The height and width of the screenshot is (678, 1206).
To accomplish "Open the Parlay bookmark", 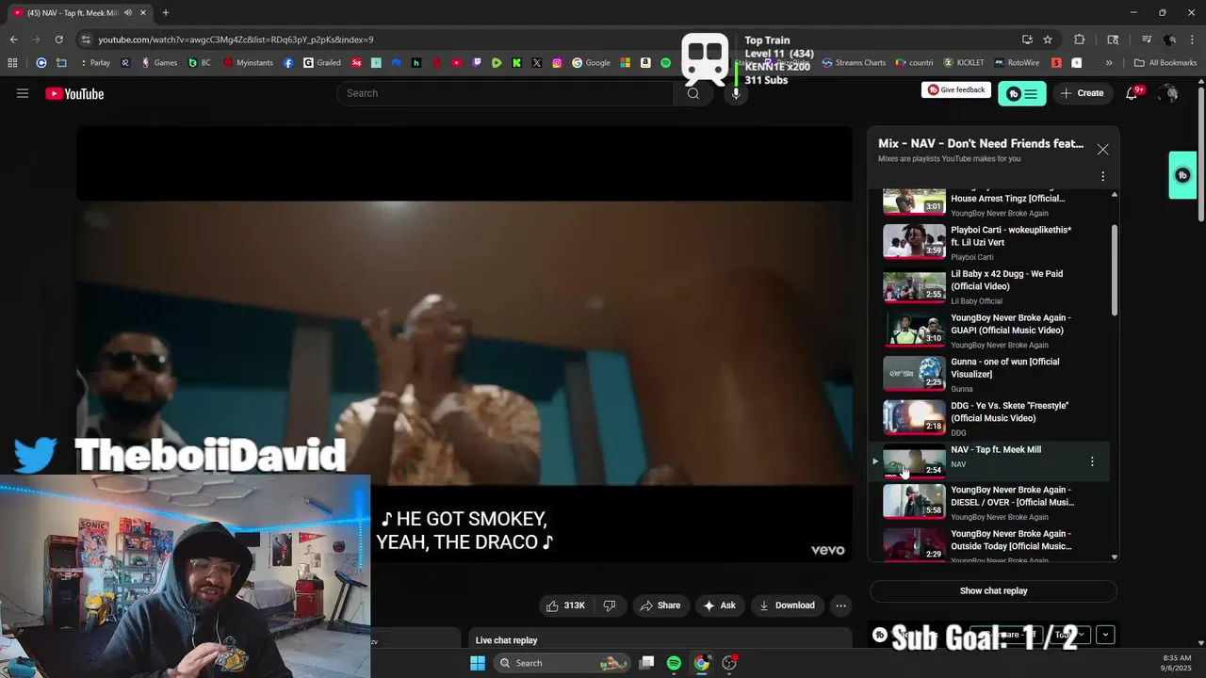I will 94,63.
